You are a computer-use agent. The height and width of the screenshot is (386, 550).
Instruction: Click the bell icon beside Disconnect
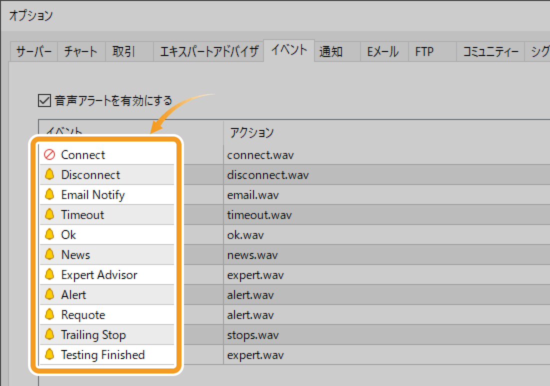click(49, 175)
